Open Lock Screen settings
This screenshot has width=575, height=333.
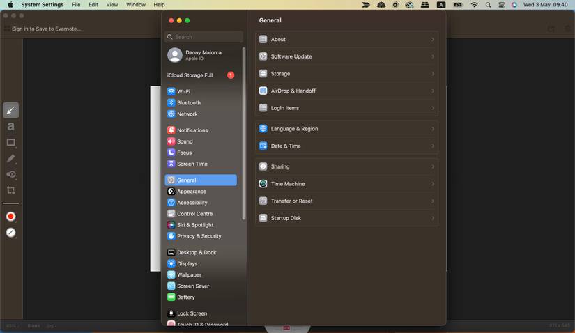[201, 313]
